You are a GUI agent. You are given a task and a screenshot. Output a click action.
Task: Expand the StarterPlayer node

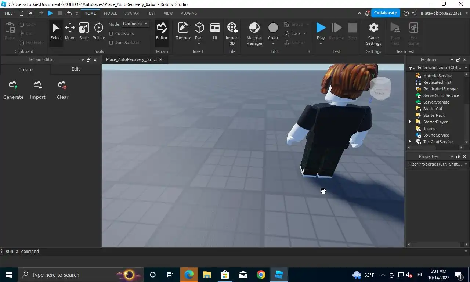(410, 122)
